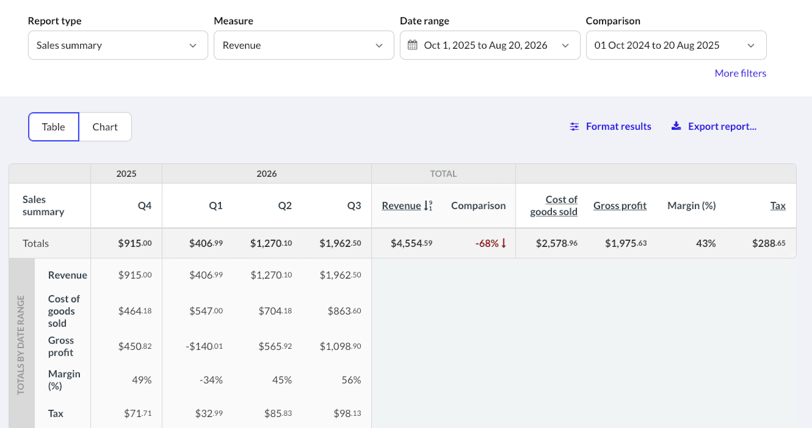
Task: Click the More filters link
Action: pyautogui.click(x=741, y=74)
